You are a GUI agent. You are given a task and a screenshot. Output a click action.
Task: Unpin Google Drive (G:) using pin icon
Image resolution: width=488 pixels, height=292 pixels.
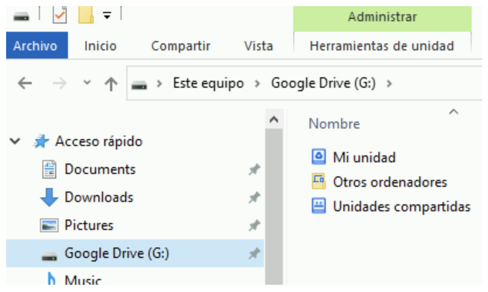point(254,254)
